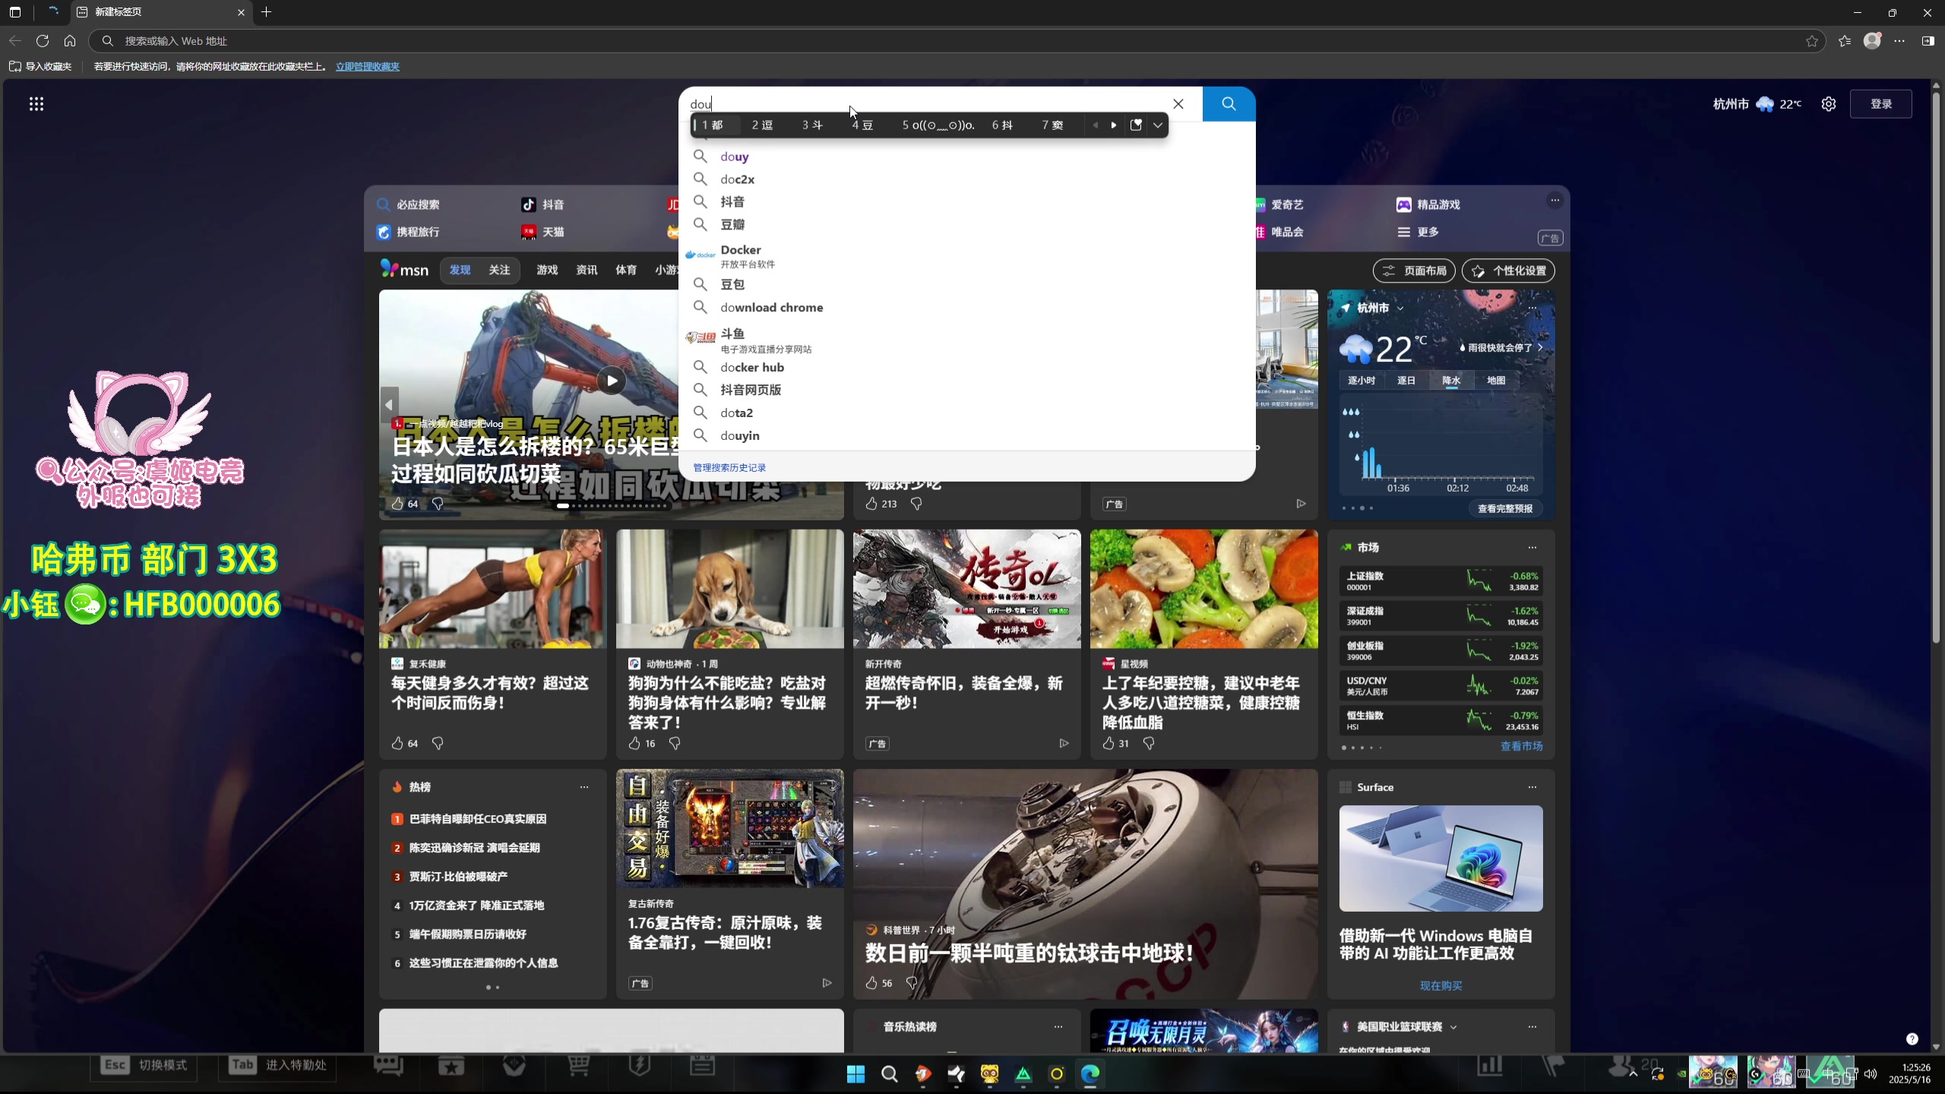Open a new browser tab
Viewport: 1945px width, 1094px height.
pyautogui.click(x=266, y=12)
